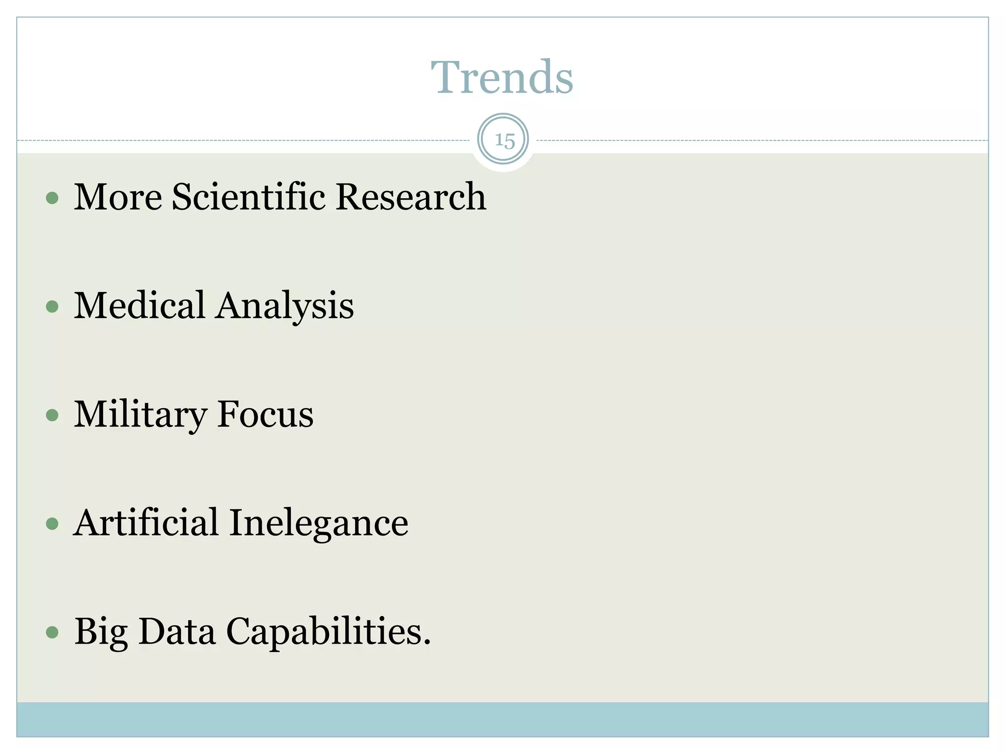Place cursor on the word "Research"
This screenshot has width=1006, height=754.
point(411,197)
